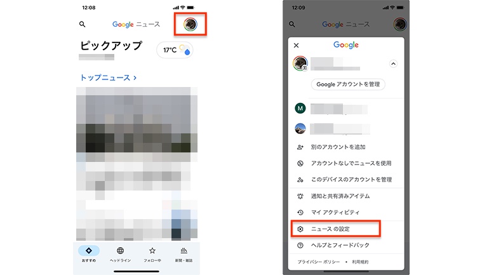The height and width of the screenshot is (275, 489).
Task: Open the profile avatar highlighted in red
Action: pyautogui.click(x=191, y=24)
